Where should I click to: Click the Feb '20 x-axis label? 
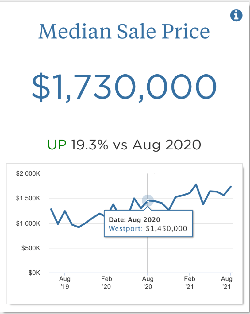(x=106, y=283)
